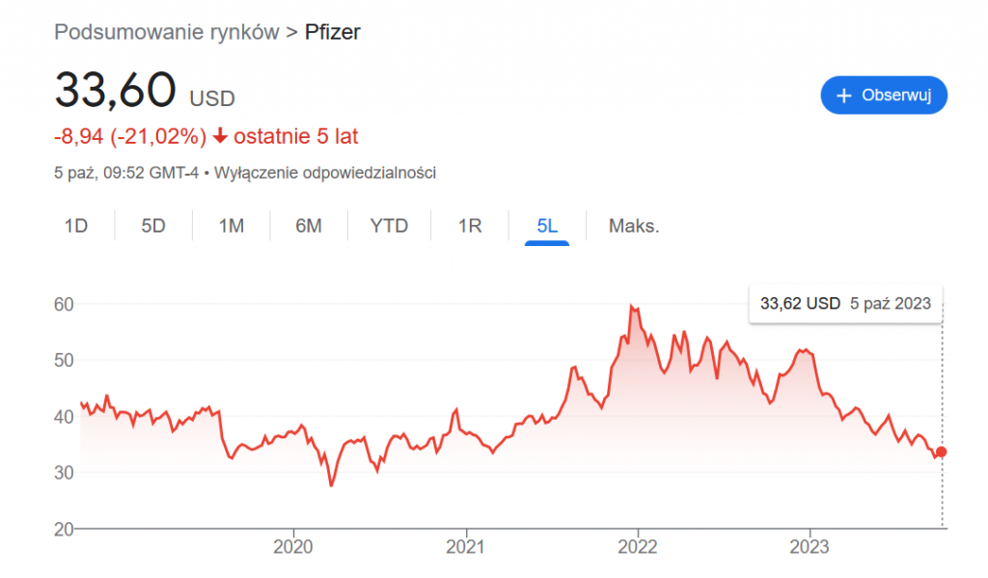Select the YTD range tab
The height and width of the screenshot is (578, 988).
(x=390, y=227)
